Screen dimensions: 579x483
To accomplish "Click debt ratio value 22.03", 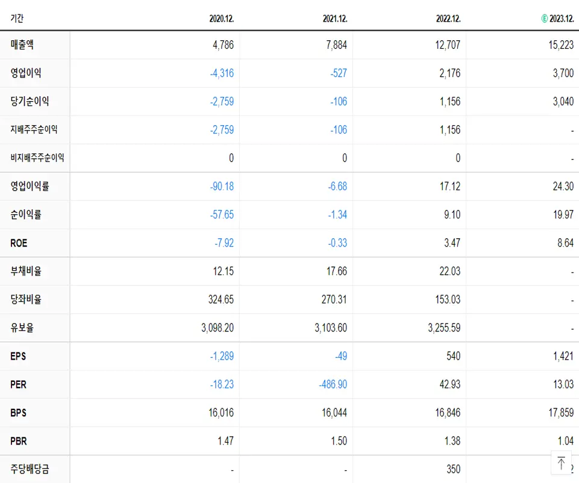I will 449,271.
